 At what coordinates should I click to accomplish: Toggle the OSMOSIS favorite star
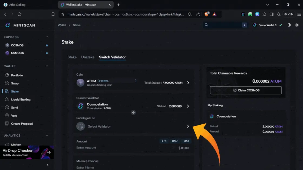click(x=47, y=53)
